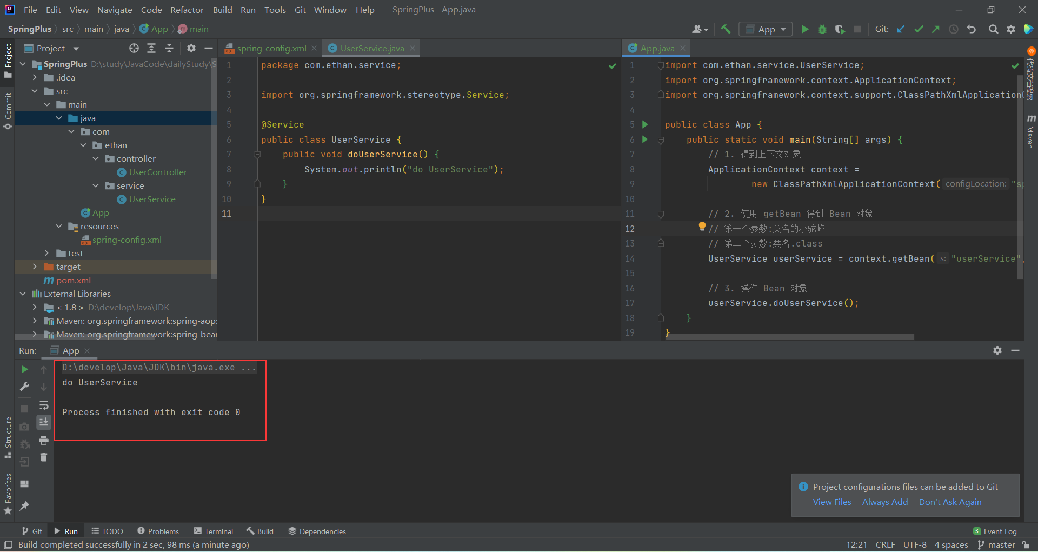Click the run gutter arrow beside class App

[x=645, y=124]
